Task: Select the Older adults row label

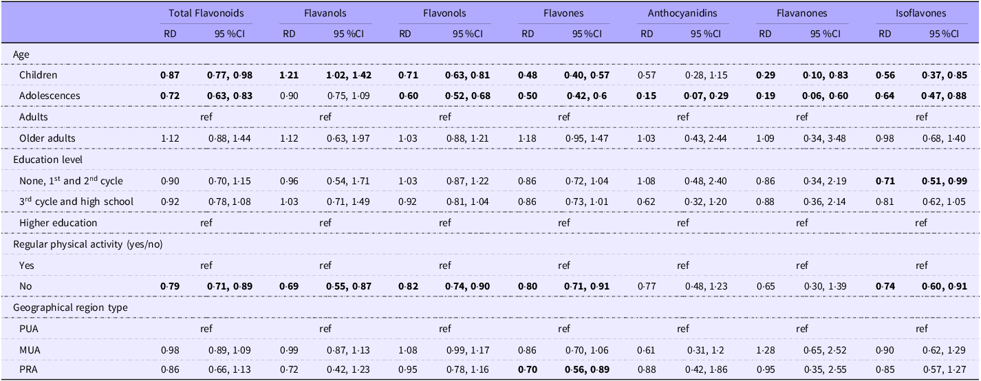Action: 47,138
